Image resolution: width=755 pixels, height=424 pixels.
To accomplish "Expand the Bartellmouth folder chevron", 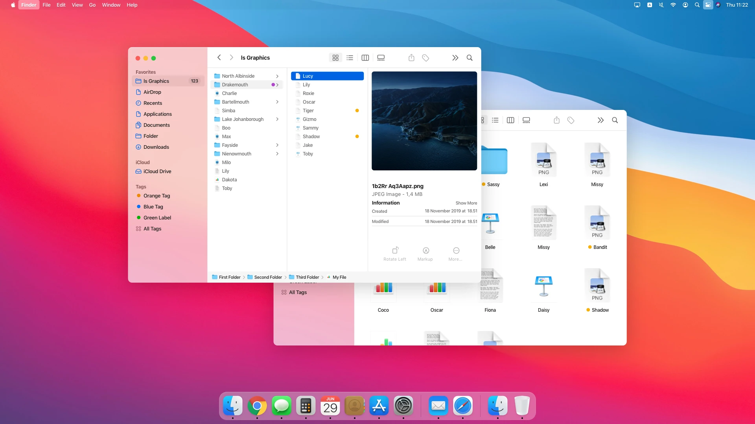I will pyautogui.click(x=278, y=102).
